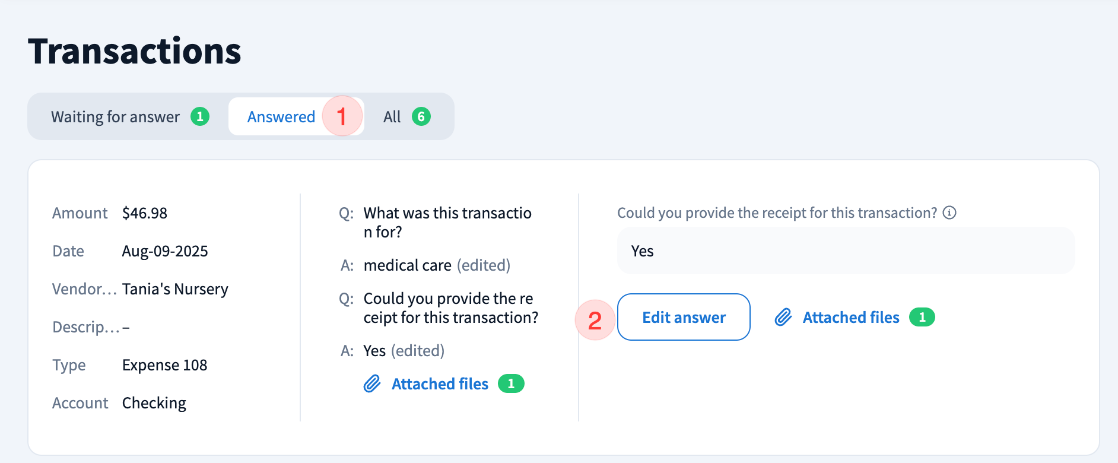Open Attached files link beside Edit answer
1118x463 pixels.
[x=851, y=318]
